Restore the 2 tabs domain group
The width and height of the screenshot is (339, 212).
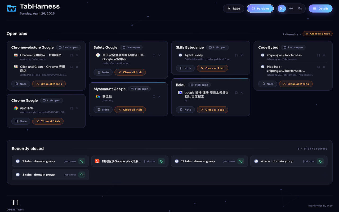(82, 161)
